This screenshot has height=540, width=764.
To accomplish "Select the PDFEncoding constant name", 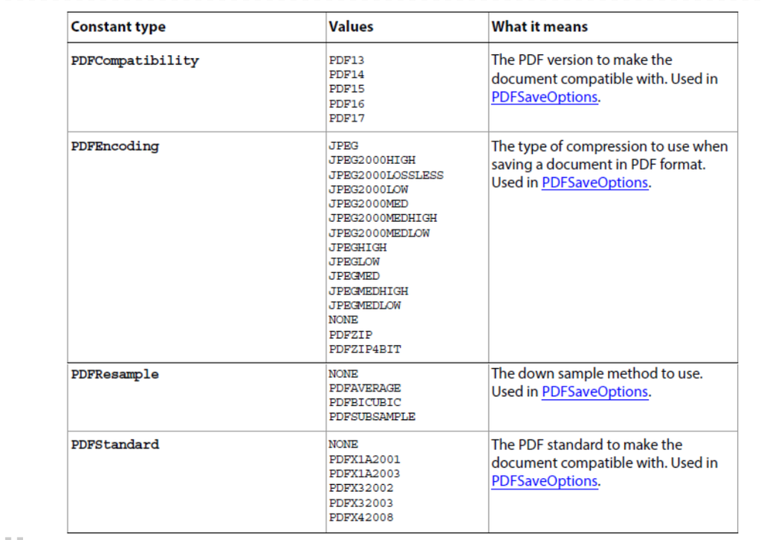I will 115,146.
